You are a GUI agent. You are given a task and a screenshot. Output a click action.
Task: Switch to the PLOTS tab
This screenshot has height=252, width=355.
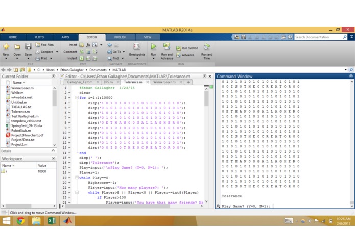pos(39,37)
